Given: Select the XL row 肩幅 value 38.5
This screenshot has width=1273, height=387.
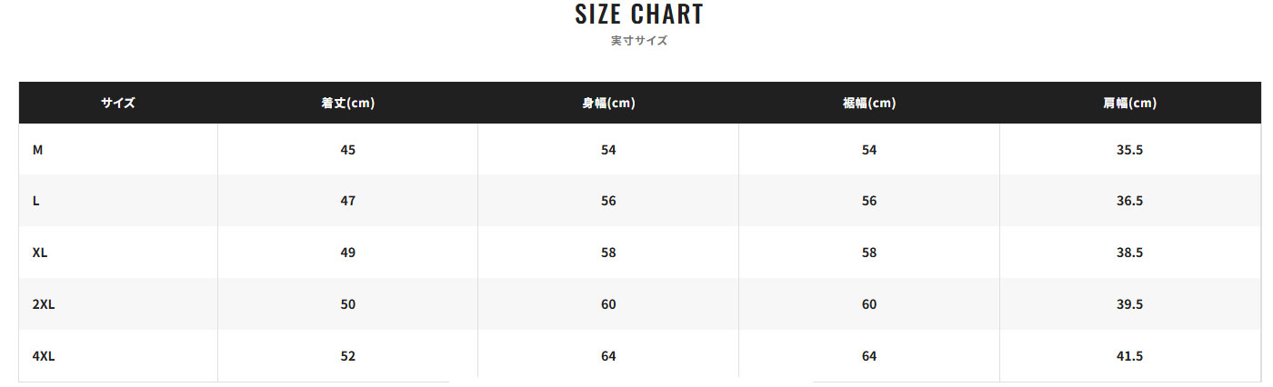Looking at the screenshot, I should click(x=1129, y=253).
